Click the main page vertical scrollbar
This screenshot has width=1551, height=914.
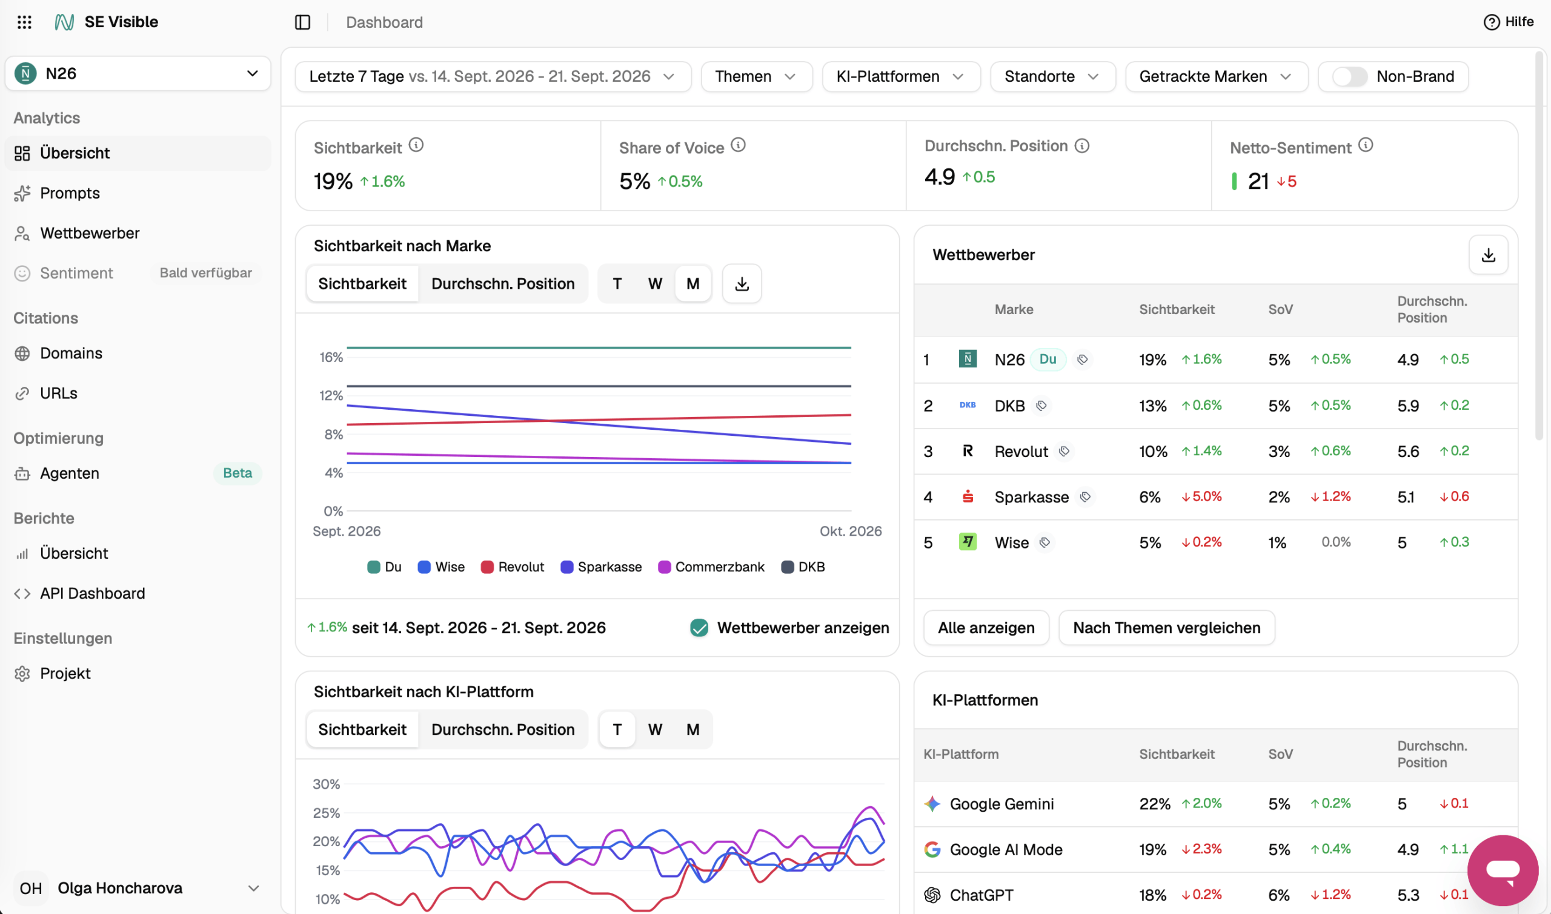(1539, 246)
